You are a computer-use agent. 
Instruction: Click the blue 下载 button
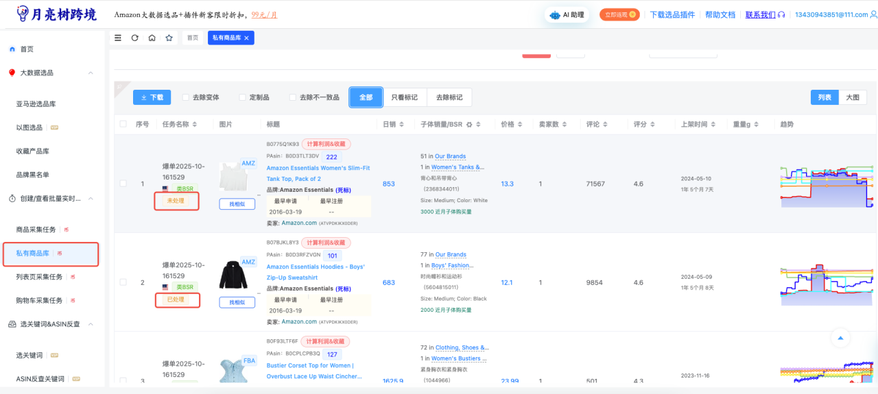(x=152, y=97)
